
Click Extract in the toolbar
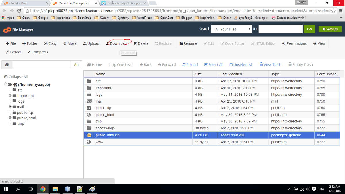point(14,52)
